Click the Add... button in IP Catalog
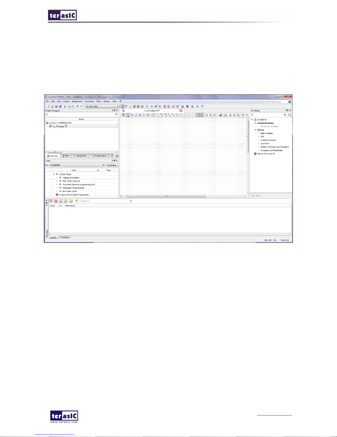Image resolution: width=337 pixels, height=437 pixels. 256,195
